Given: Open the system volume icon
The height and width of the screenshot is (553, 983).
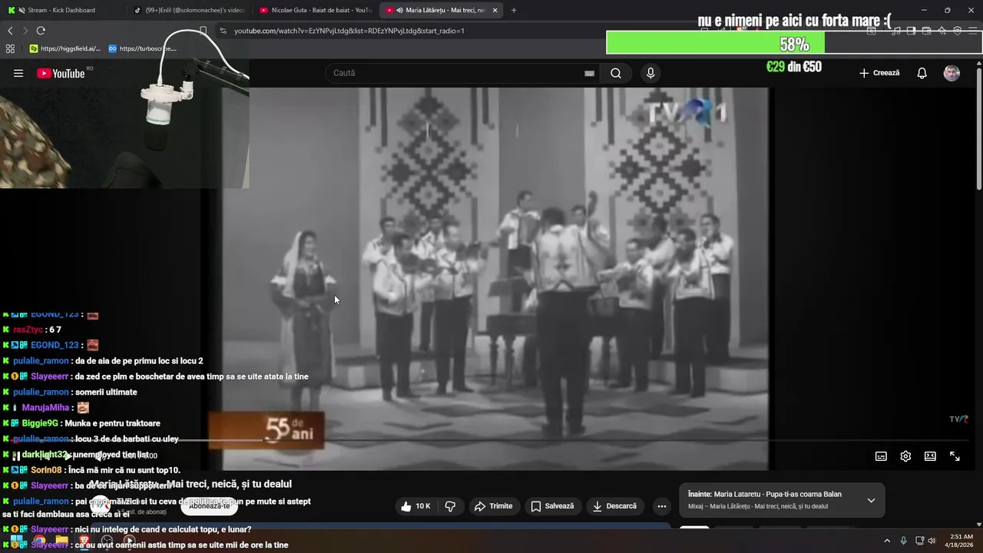Looking at the screenshot, I should coord(932,541).
